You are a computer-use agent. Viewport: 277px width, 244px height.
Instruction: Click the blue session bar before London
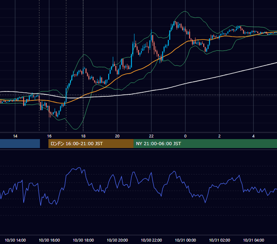[x=20, y=144]
